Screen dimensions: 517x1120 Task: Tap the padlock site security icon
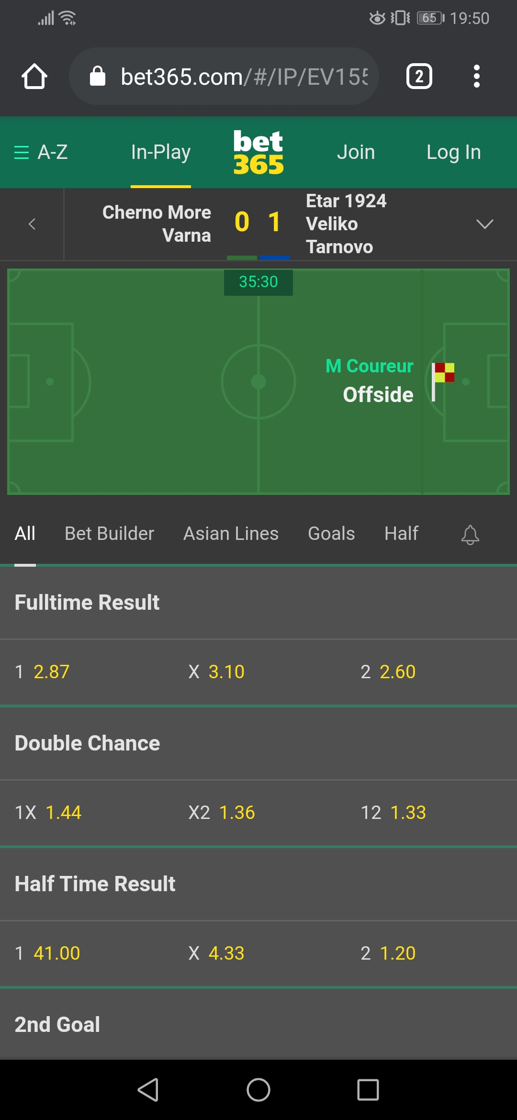(98, 76)
